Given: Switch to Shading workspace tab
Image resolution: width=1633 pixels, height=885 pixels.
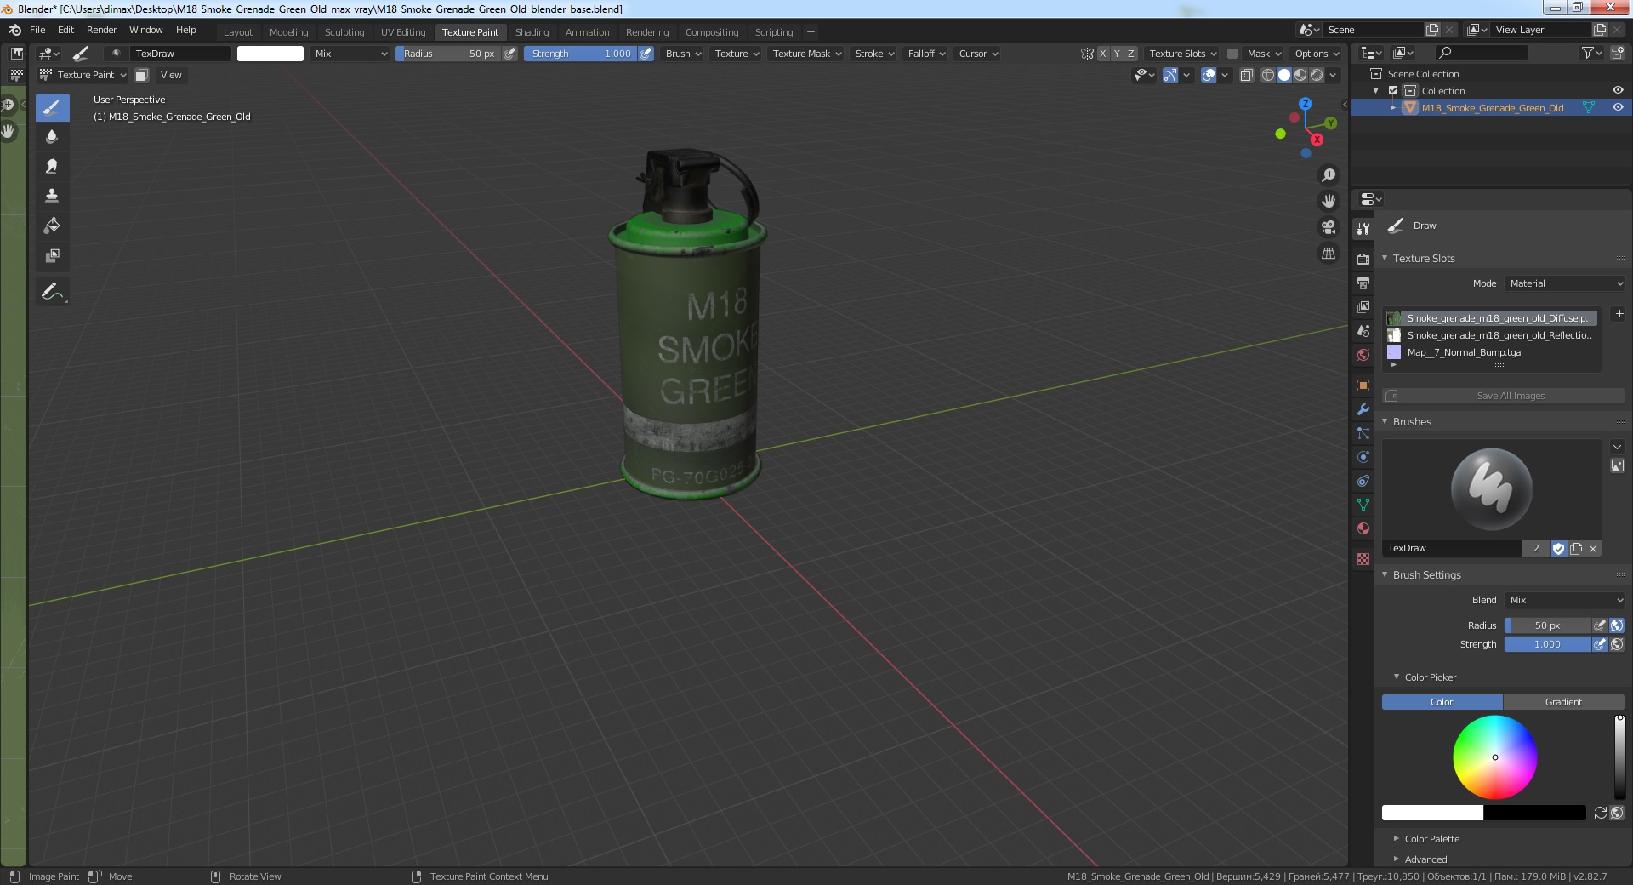Looking at the screenshot, I should 532,32.
